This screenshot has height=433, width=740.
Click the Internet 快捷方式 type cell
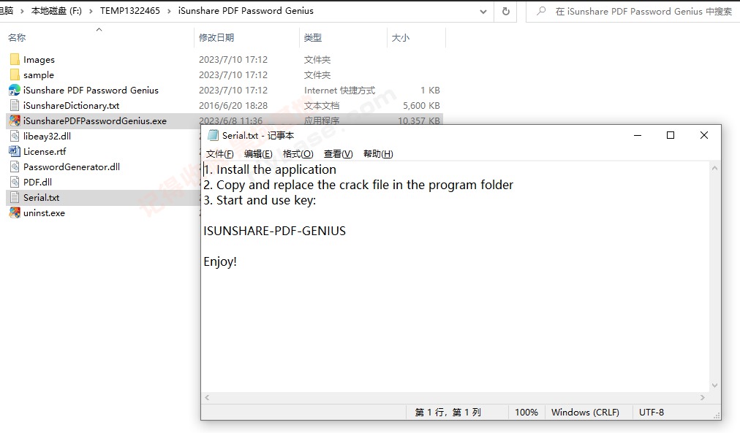(340, 91)
